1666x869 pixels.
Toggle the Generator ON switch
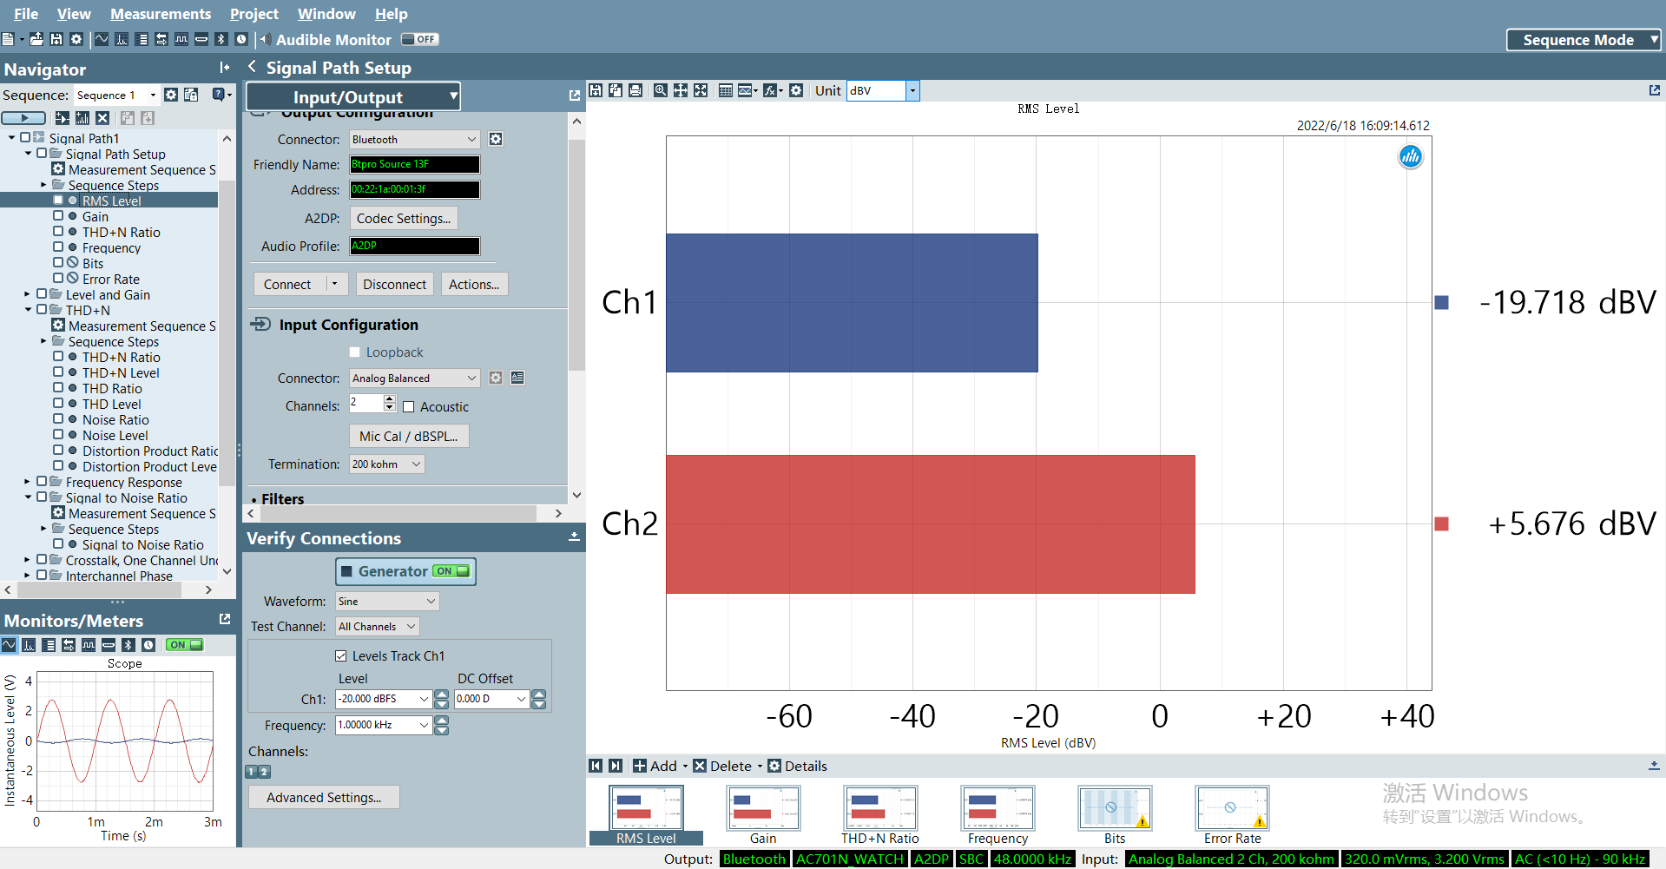[451, 571]
